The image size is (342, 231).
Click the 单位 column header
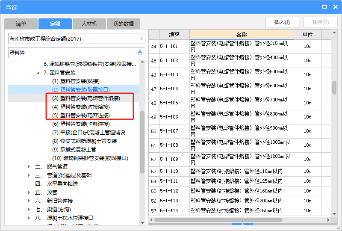(308, 35)
